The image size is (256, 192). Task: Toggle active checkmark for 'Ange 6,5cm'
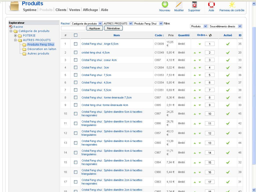pyautogui.click(x=228, y=44)
